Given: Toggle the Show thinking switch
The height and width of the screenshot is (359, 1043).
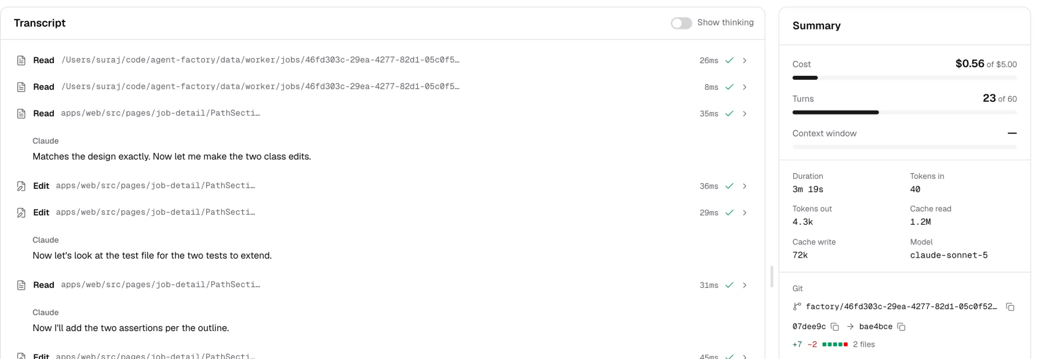Looking at the screenshot, I should (681, 23).
